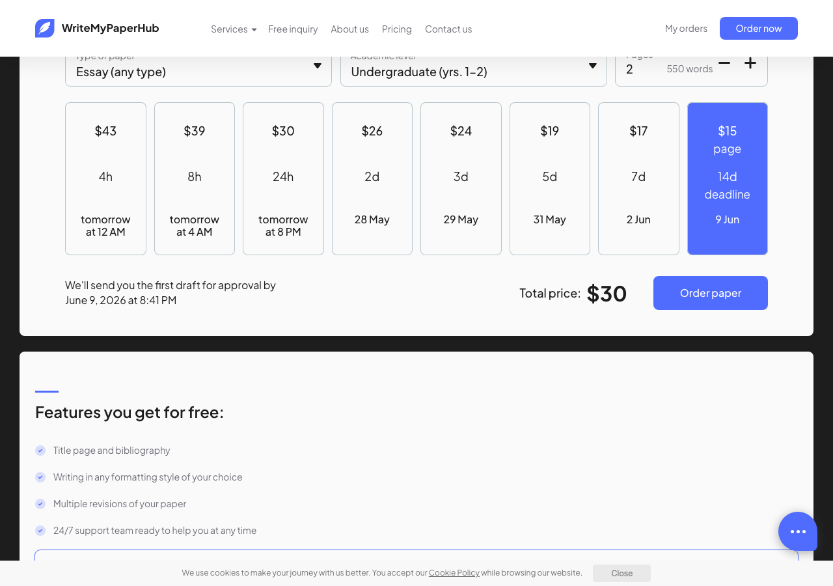Click the WriteMyPaperHub feather logo icon
This screenshot has height=586, width=833.
45,28
